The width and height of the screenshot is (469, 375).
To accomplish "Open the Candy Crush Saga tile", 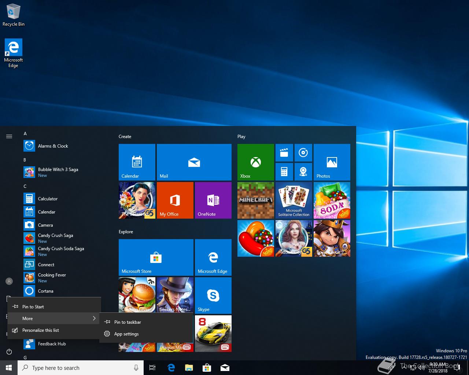I will 256,238.
